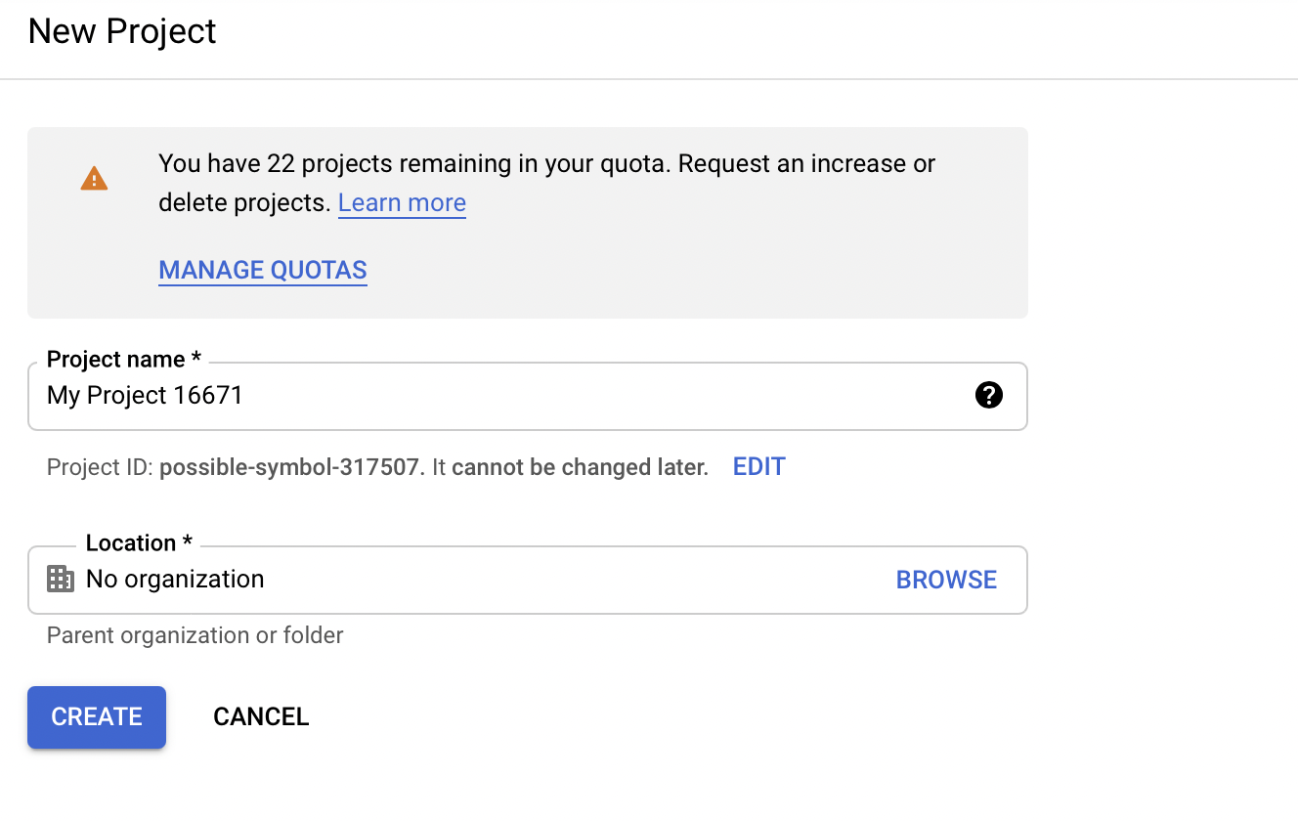Image resolution: width=1298 pixels, height=821 pixels.
Task: Click the Parent organization or folder hint
Action: click(x=195, y=635)
